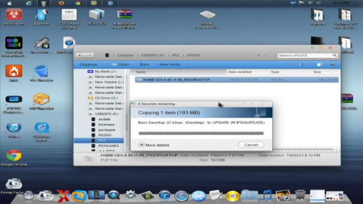Viewport: 363px width, 204px height.
Task: Click PS3 in the address breadcrumb
Action: pyautogui.click(x=176, y=55)
